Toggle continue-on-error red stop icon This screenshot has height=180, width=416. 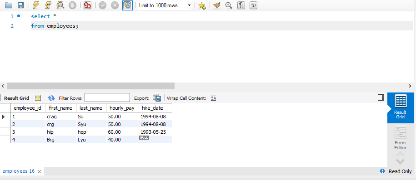87,5
